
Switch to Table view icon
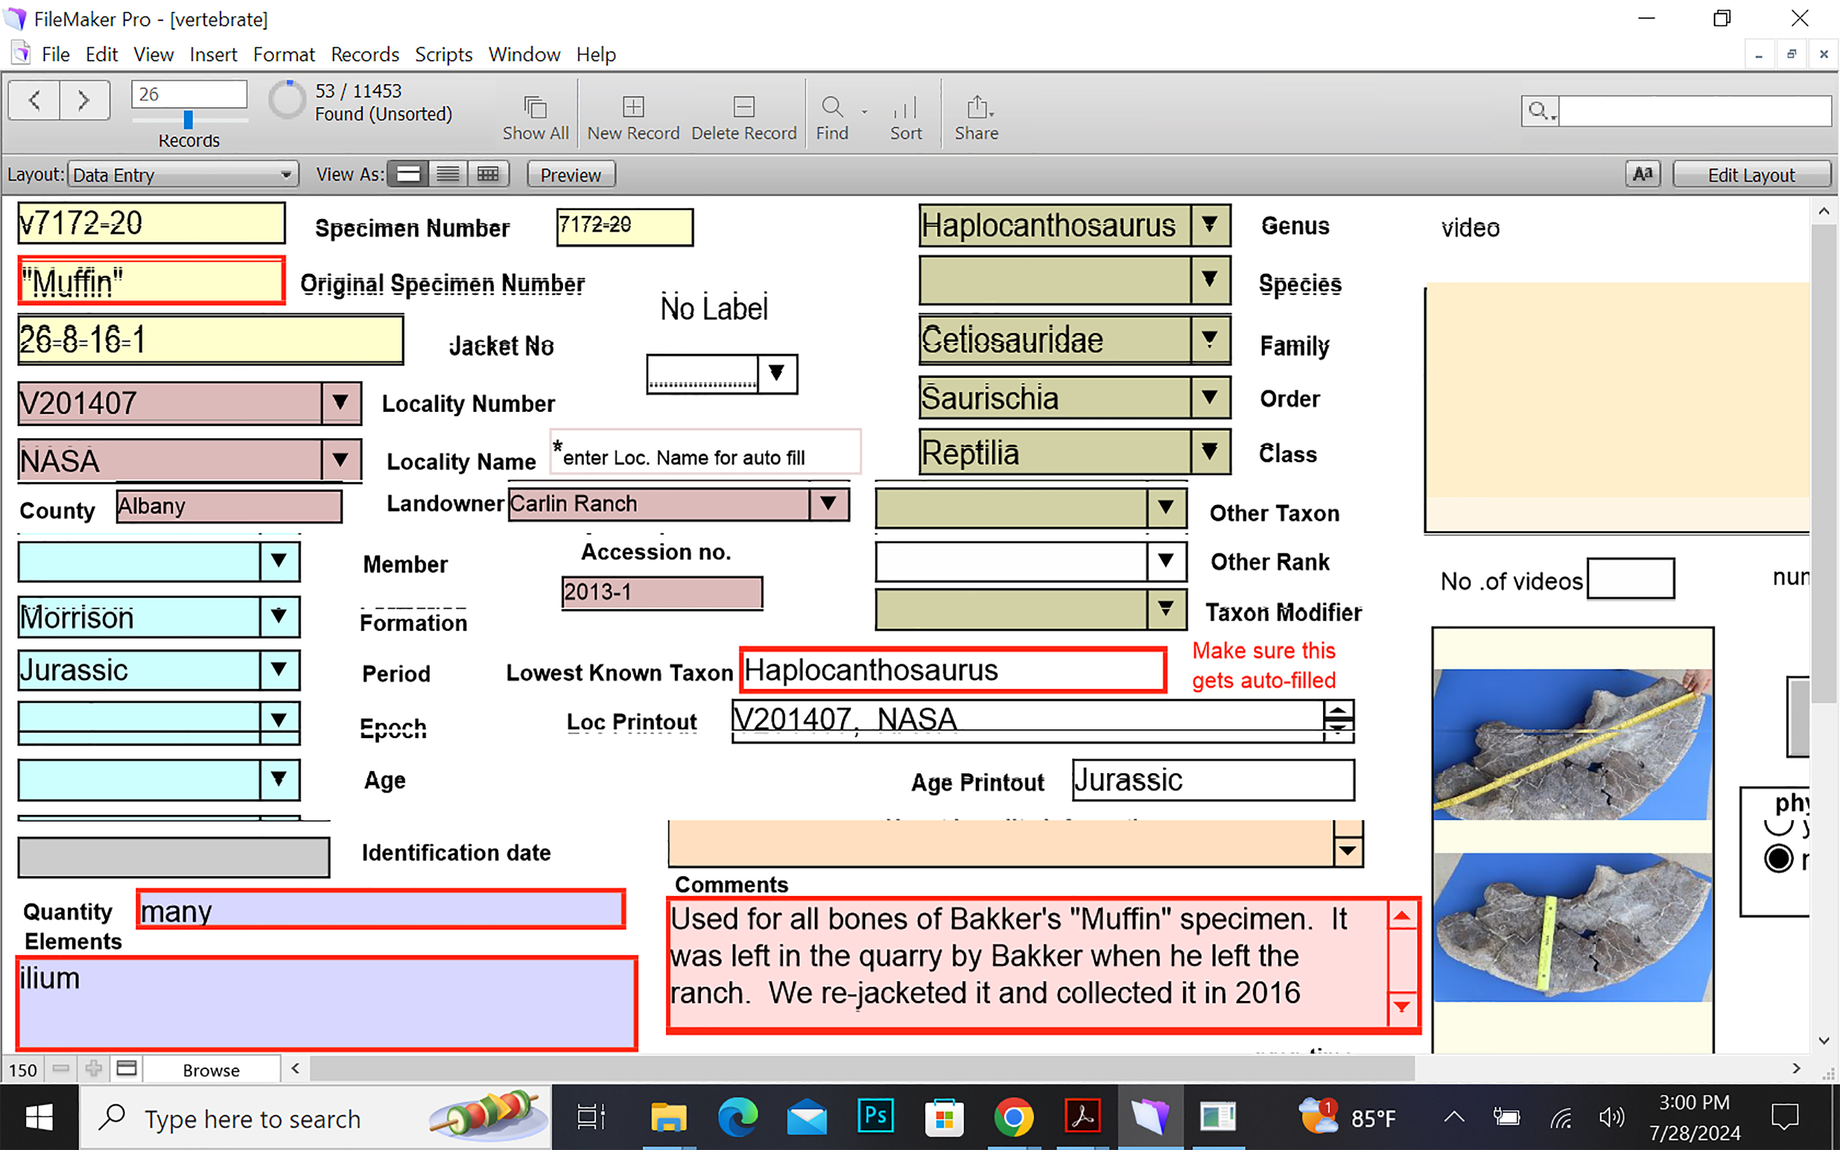tap(488, 174)
